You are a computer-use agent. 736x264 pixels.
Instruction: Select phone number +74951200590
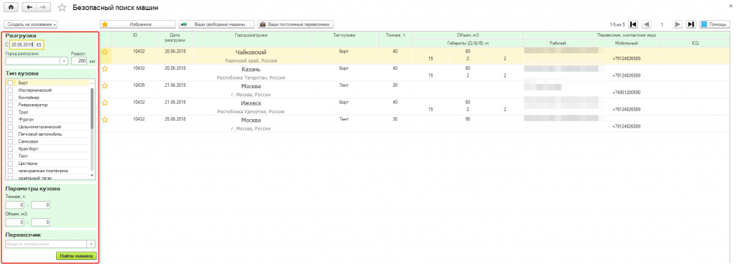[x=627, y=93]
